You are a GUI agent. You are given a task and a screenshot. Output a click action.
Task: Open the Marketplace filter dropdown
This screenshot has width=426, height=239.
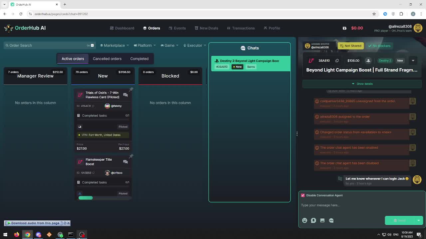114,45
